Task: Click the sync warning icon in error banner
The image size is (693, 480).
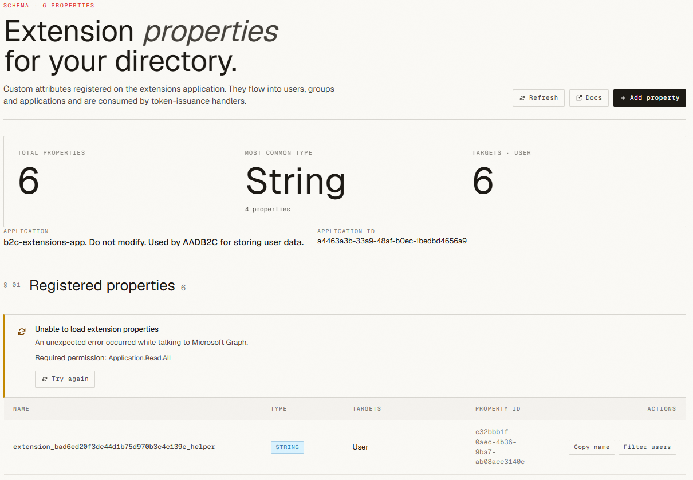Action: click(22, 332)
